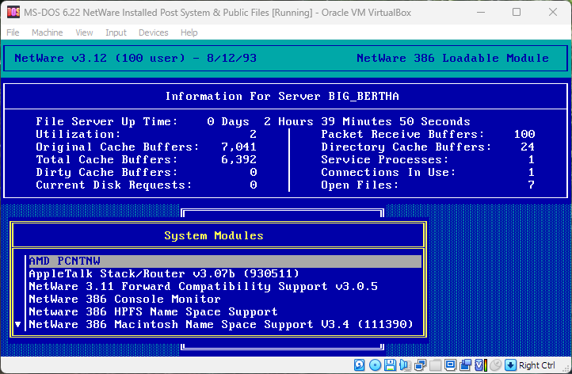Viewport: 572px width, 374px height.
Task: Click the hard disk activity status icon
Action: coord(359,365)
